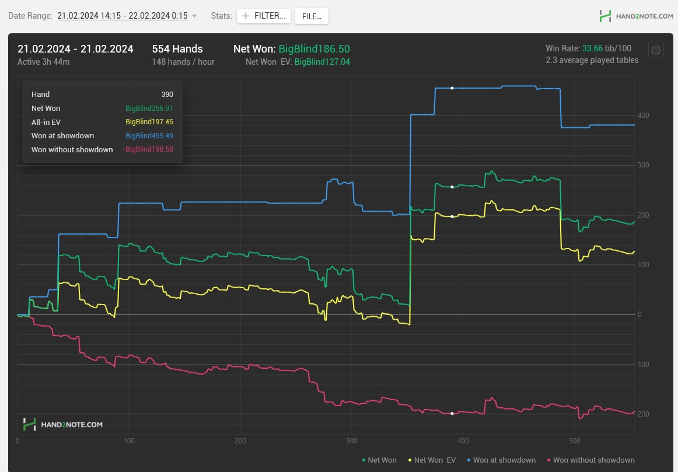Click the 400 label on the vertical axis
The height and width of the screenshot is (472, 678).
[643, 116]
